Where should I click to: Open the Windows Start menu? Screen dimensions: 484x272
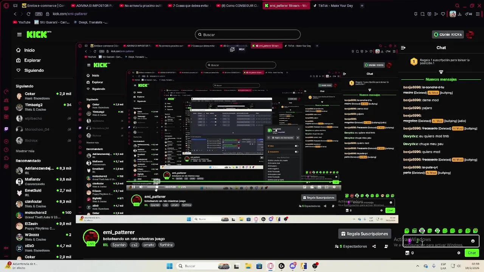(169, 266)
